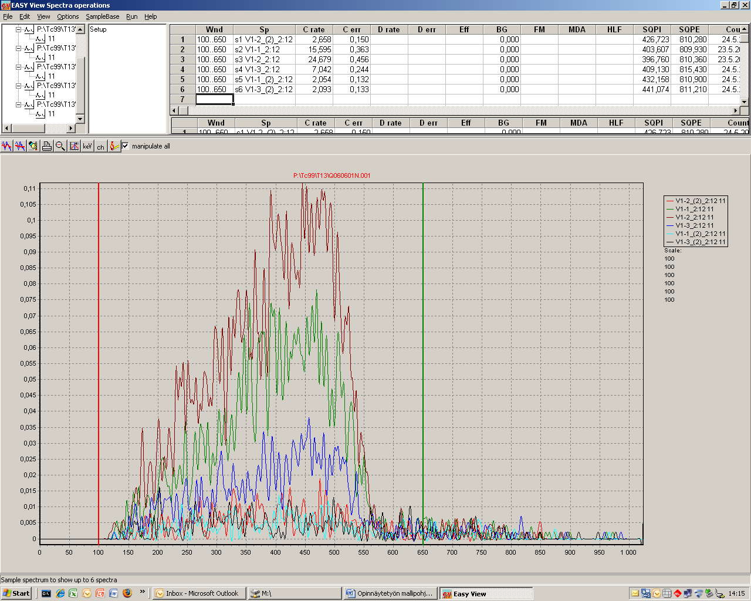This screenshot has width=751, height=601.
Task: Select the bottom P:\Tc99\T13 spectrum tree icon
Action: point(29,104)
